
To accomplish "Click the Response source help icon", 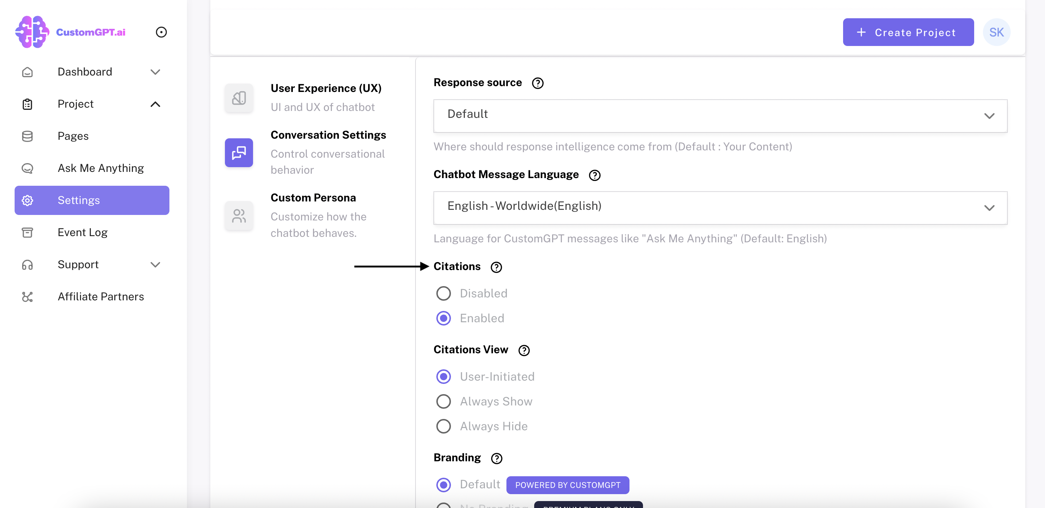I will 537,83.
